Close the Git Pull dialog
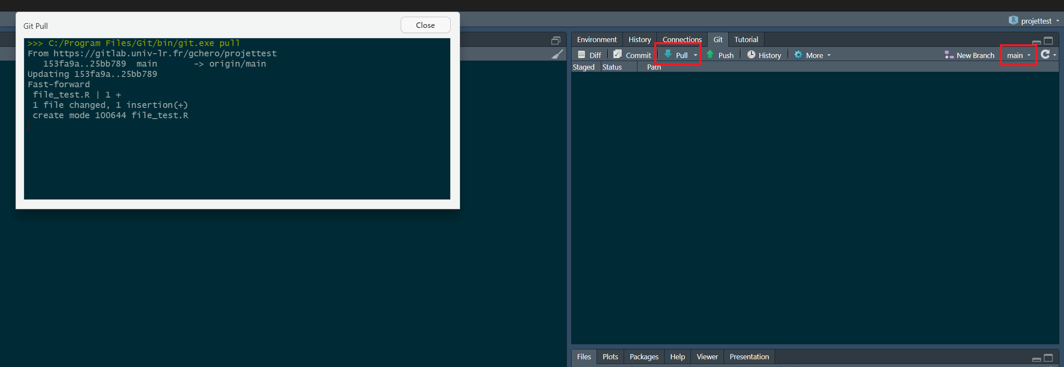 point(425,25)
